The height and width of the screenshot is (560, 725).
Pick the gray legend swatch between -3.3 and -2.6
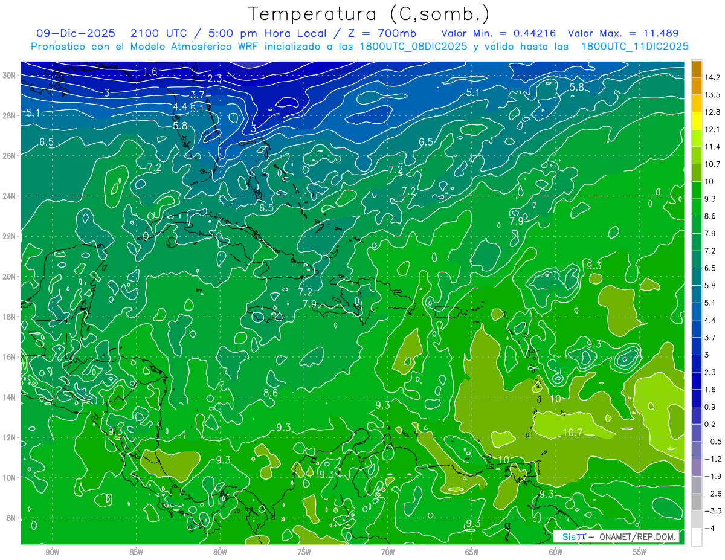pos(697,502)
